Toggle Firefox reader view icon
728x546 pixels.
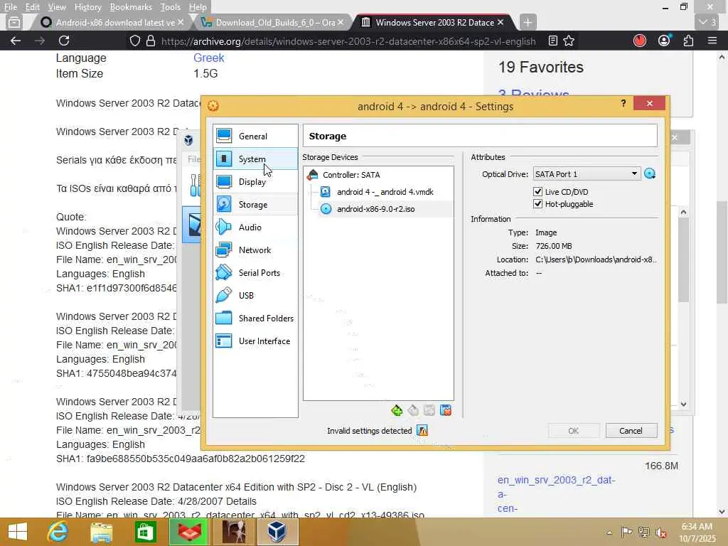point(552,41)
